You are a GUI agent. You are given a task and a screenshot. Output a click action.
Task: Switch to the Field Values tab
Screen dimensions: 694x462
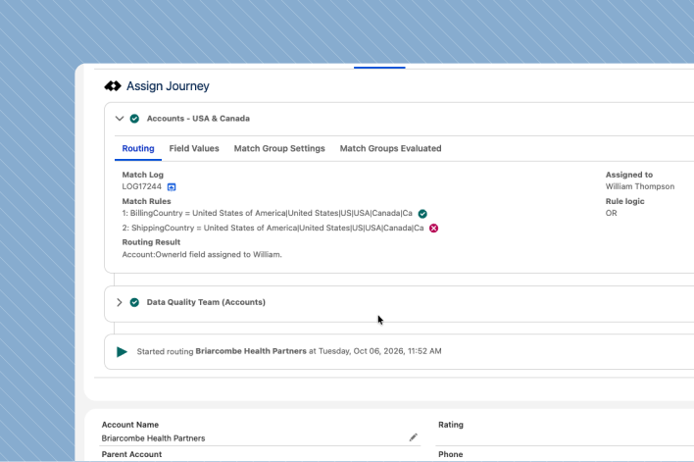point(194,148)
